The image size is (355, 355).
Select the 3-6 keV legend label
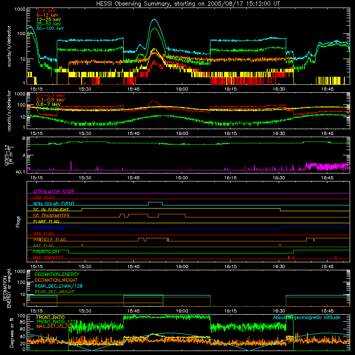[x=46, y=11]
